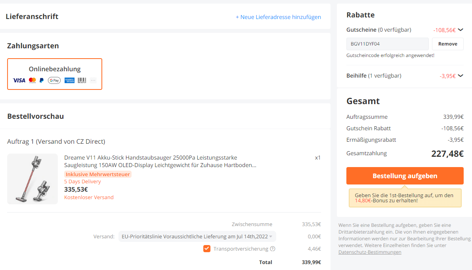Click Bestellung aufgeben to place order
This screenshot has height=270, width=472.
point(405,176)
